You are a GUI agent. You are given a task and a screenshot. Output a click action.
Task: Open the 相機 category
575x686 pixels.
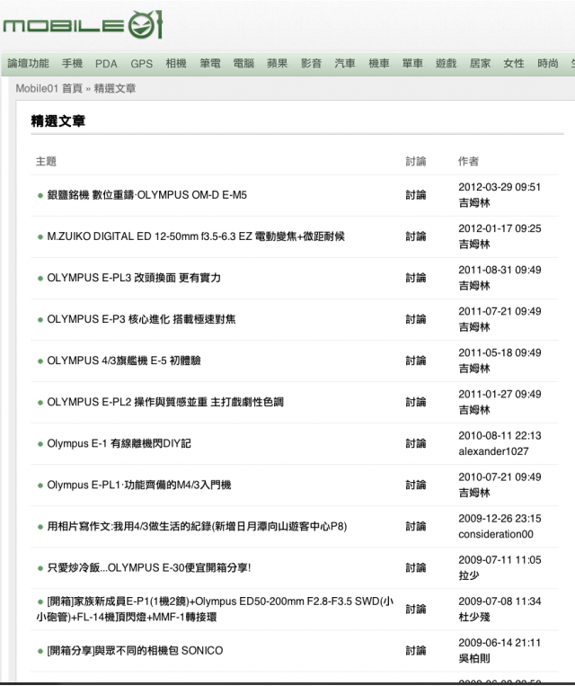coord(176,64)
